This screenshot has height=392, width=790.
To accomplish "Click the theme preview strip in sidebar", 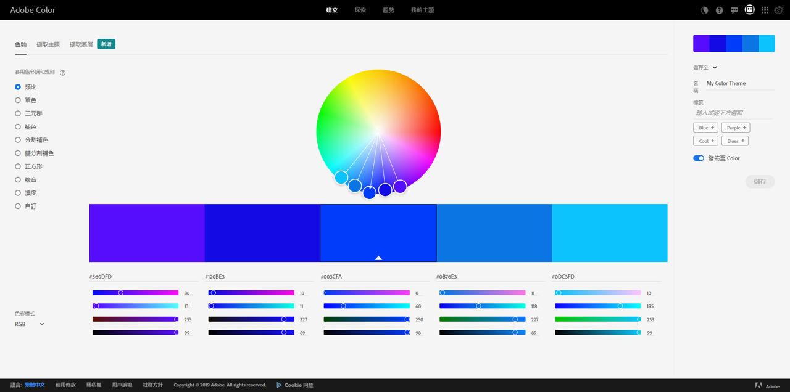I will click(x=734, y=43).
